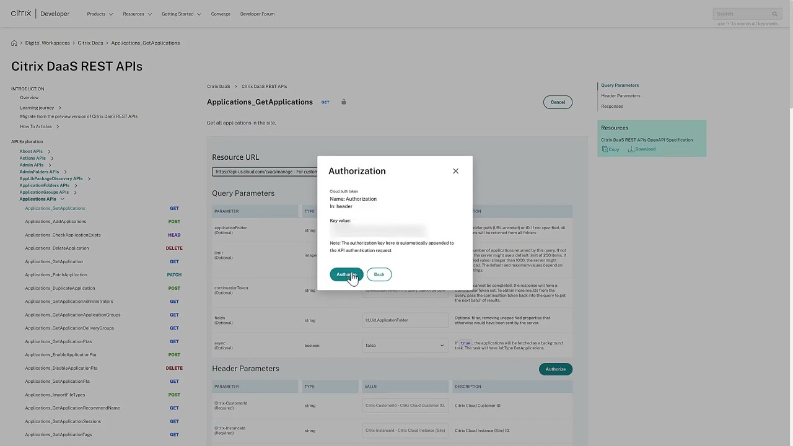The height and width of the screenshot is (446, 793).
Task: Click the Authorize button in Header Parameters
Action: tap(555, 369)
